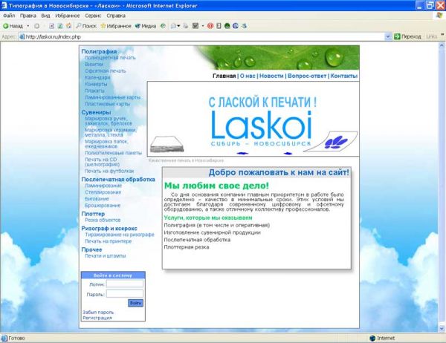This screenshot has height=343, width=446.
Task: Click the Print toolbar icon
Action: [x=186, y=26]
